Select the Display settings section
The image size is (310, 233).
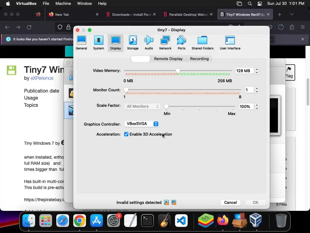pyautogui.click(x=115, y=43)
